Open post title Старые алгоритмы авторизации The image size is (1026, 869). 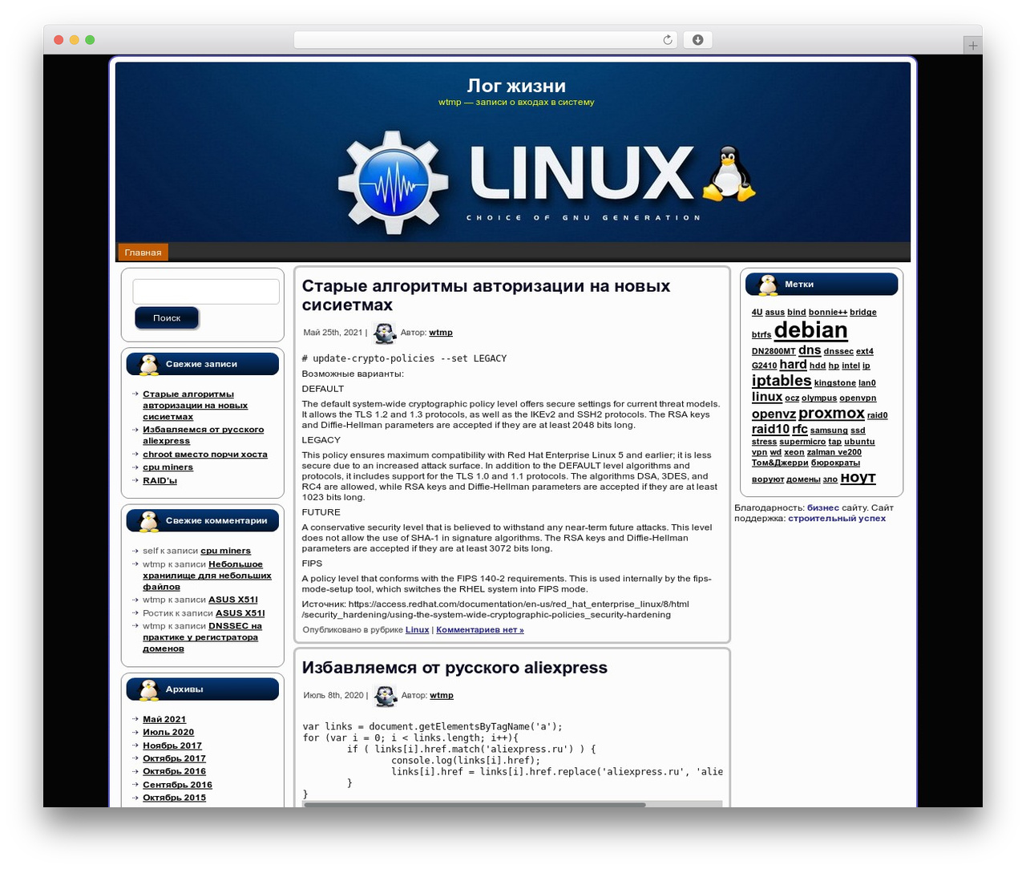point(486,296)
